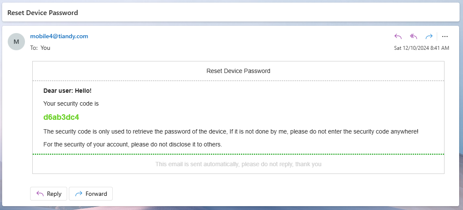Image resolution: width=463 pixels, height=210 pixels.
Task: Click the Reply all double-arrow icon
Action: [414, 37]
